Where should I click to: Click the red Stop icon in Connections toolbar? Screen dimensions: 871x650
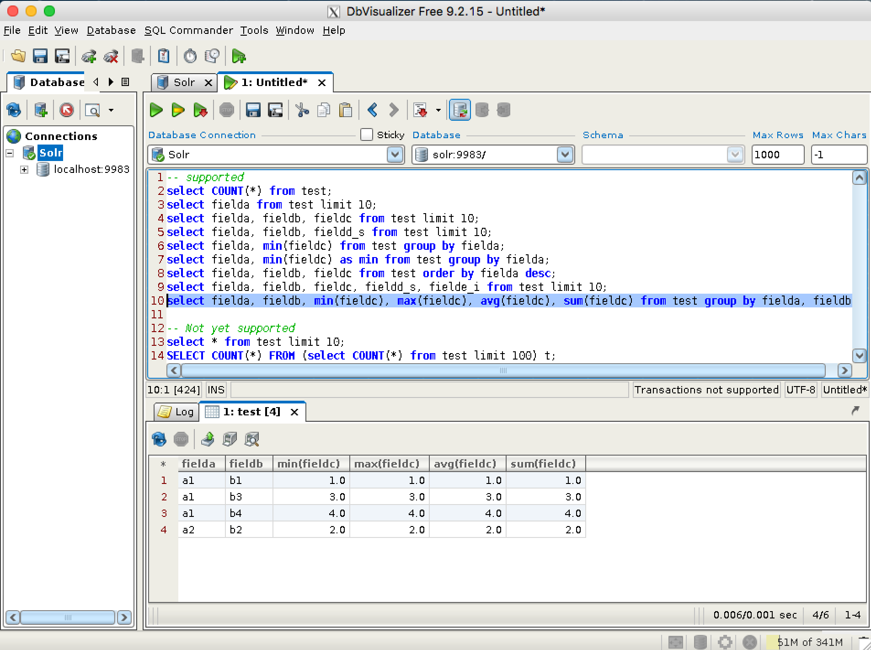(67, 110)
